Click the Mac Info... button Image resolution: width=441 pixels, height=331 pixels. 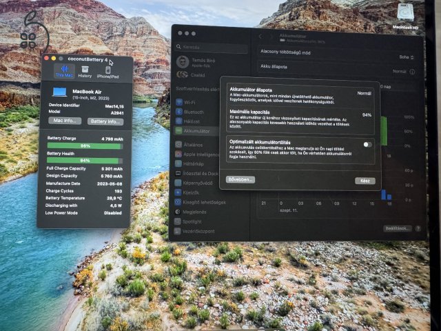[65, 121]
